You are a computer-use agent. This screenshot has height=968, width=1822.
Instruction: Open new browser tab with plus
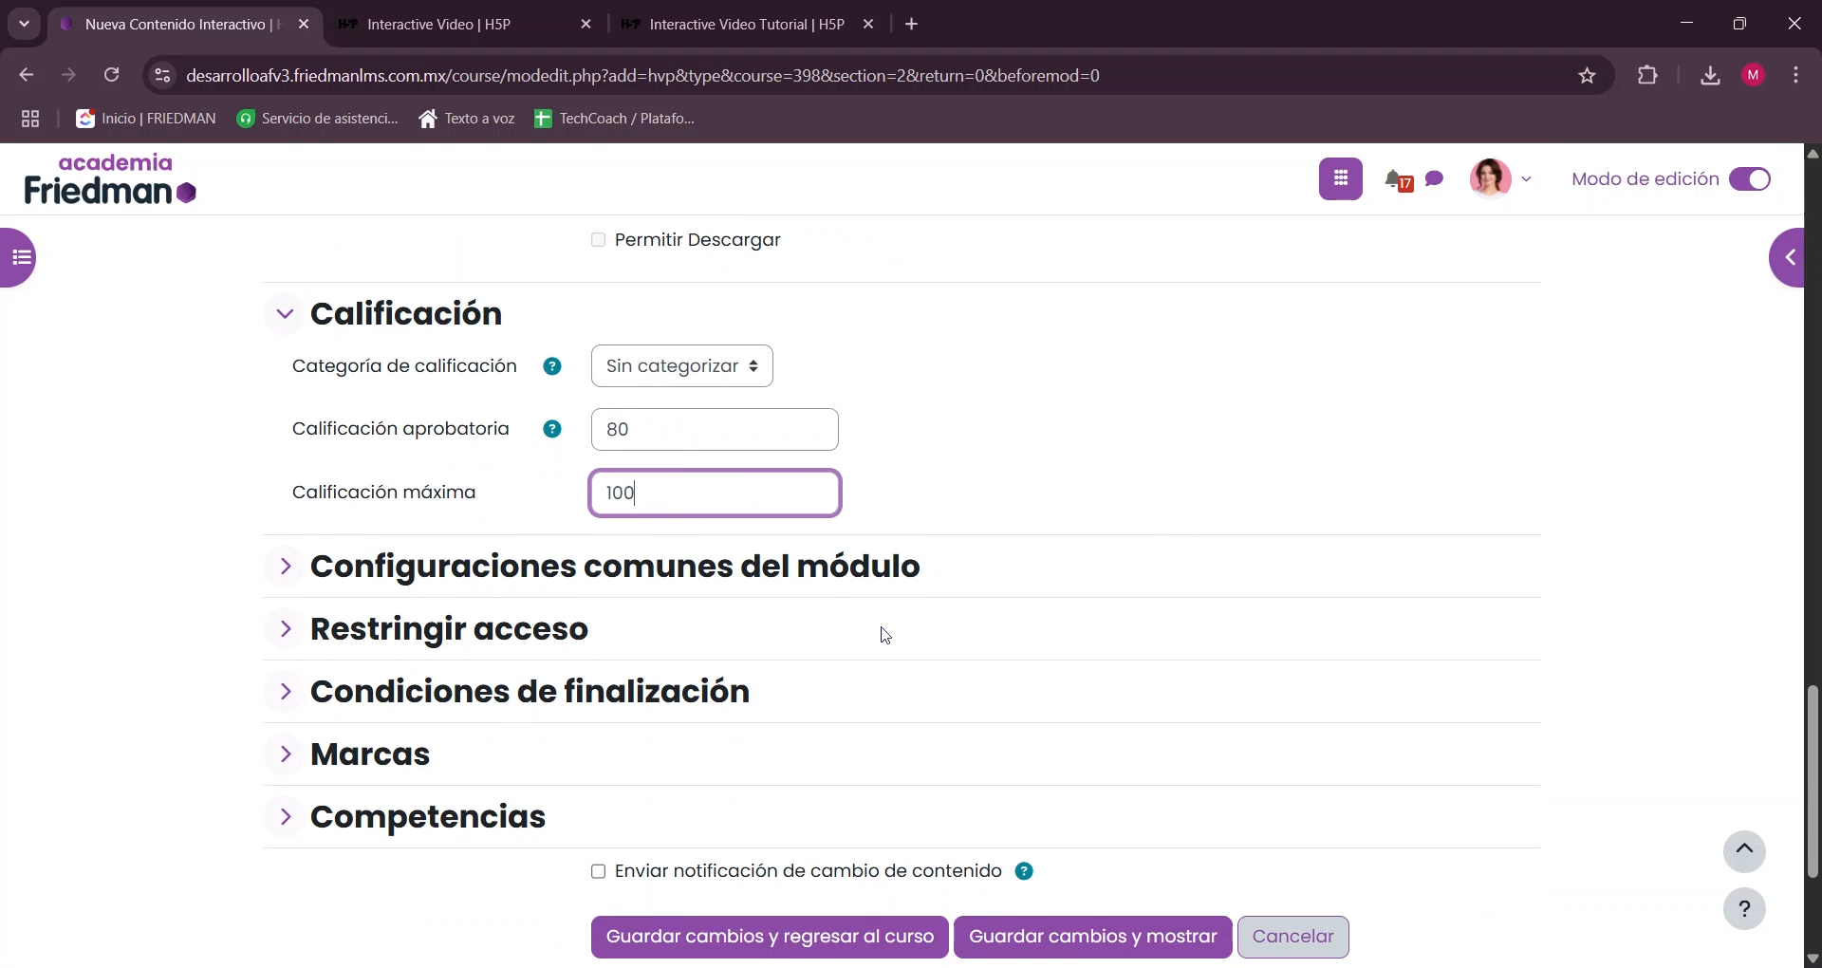(912, 25)
